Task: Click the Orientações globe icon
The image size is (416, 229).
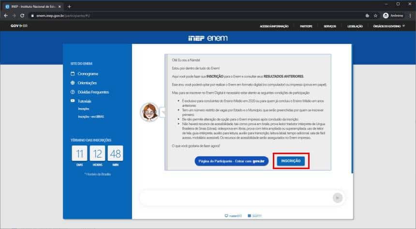Action: click(73, 83)
